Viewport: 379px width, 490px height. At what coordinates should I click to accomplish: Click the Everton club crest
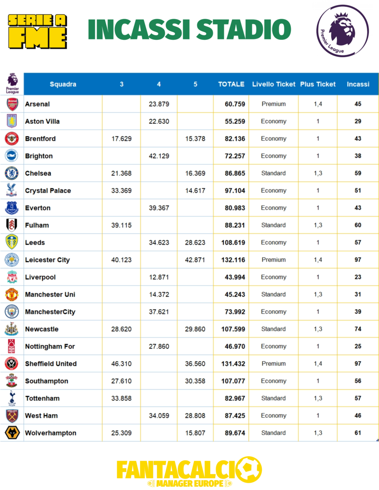click(12, 208)
